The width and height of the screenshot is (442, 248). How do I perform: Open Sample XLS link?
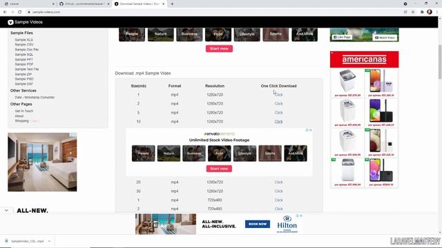pyautogui.click(x=23, y=40)
